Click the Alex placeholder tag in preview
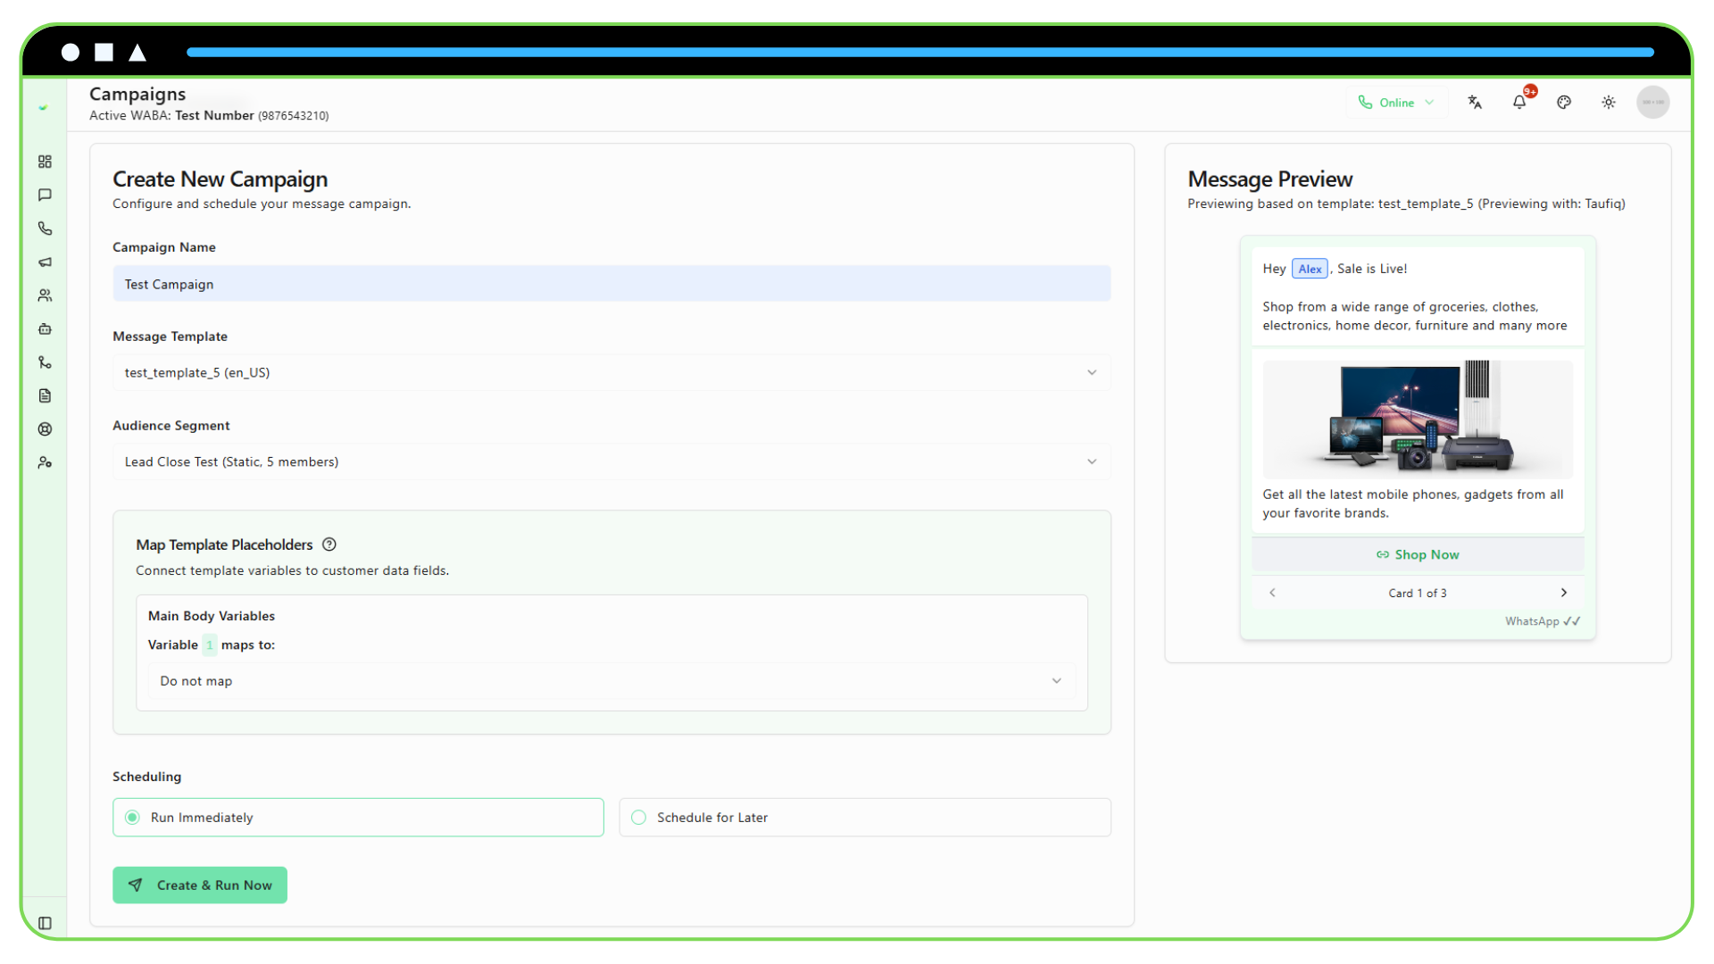This screenshot has height=964, width=1714. coord(1310,269)
